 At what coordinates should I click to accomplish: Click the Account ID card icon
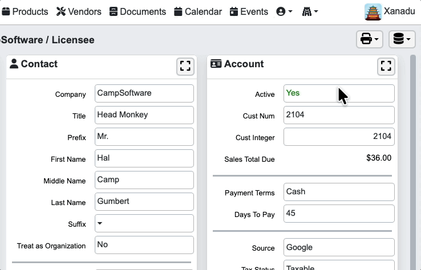[x=216, y=64]
